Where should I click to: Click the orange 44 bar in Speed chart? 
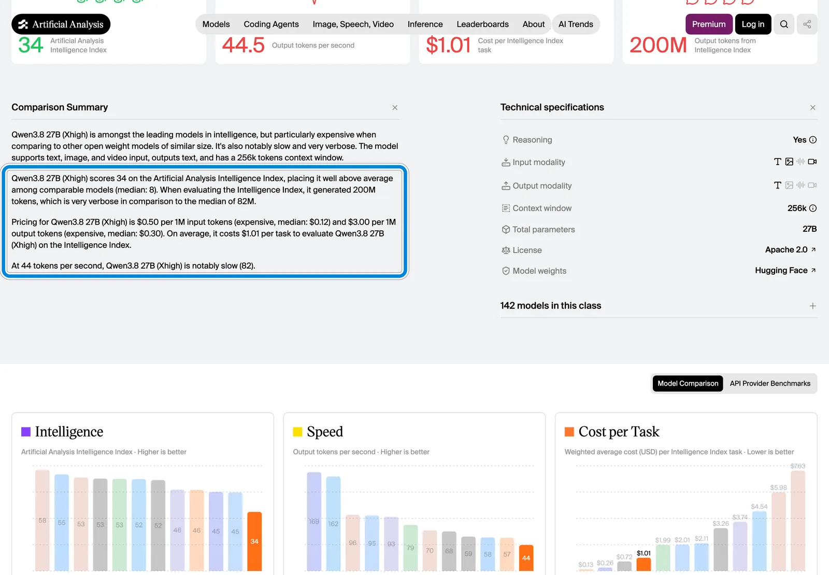coord(526,558)
